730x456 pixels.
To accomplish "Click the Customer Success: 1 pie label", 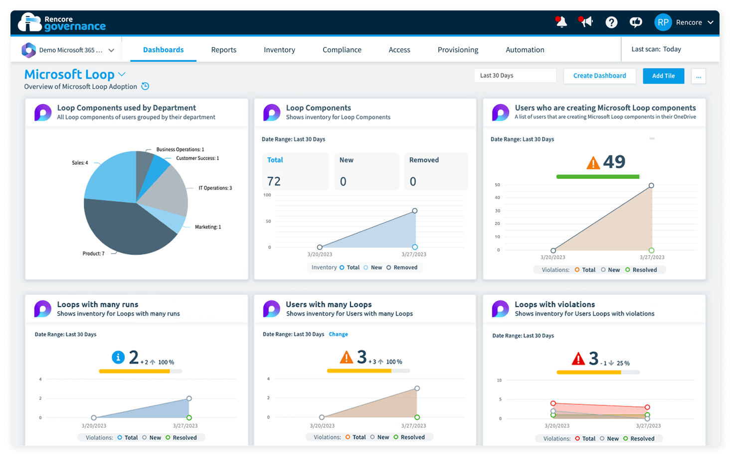I will click(x=197, y=158).
